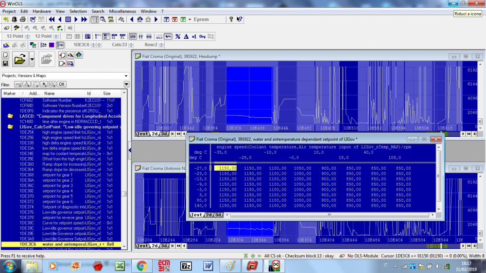This screenshot has height=273, width=486.
Task: Click the Marker column header
Action: tap(10, 94)
